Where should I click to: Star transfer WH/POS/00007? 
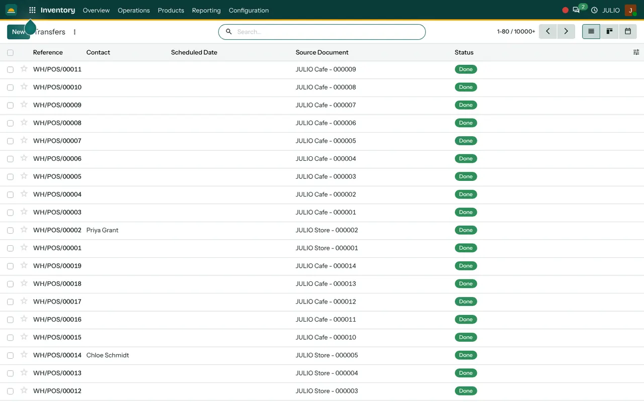(24, 140)
